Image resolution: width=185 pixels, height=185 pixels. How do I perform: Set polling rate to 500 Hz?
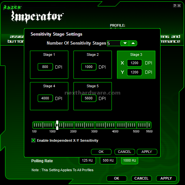[x=108, y=160]
